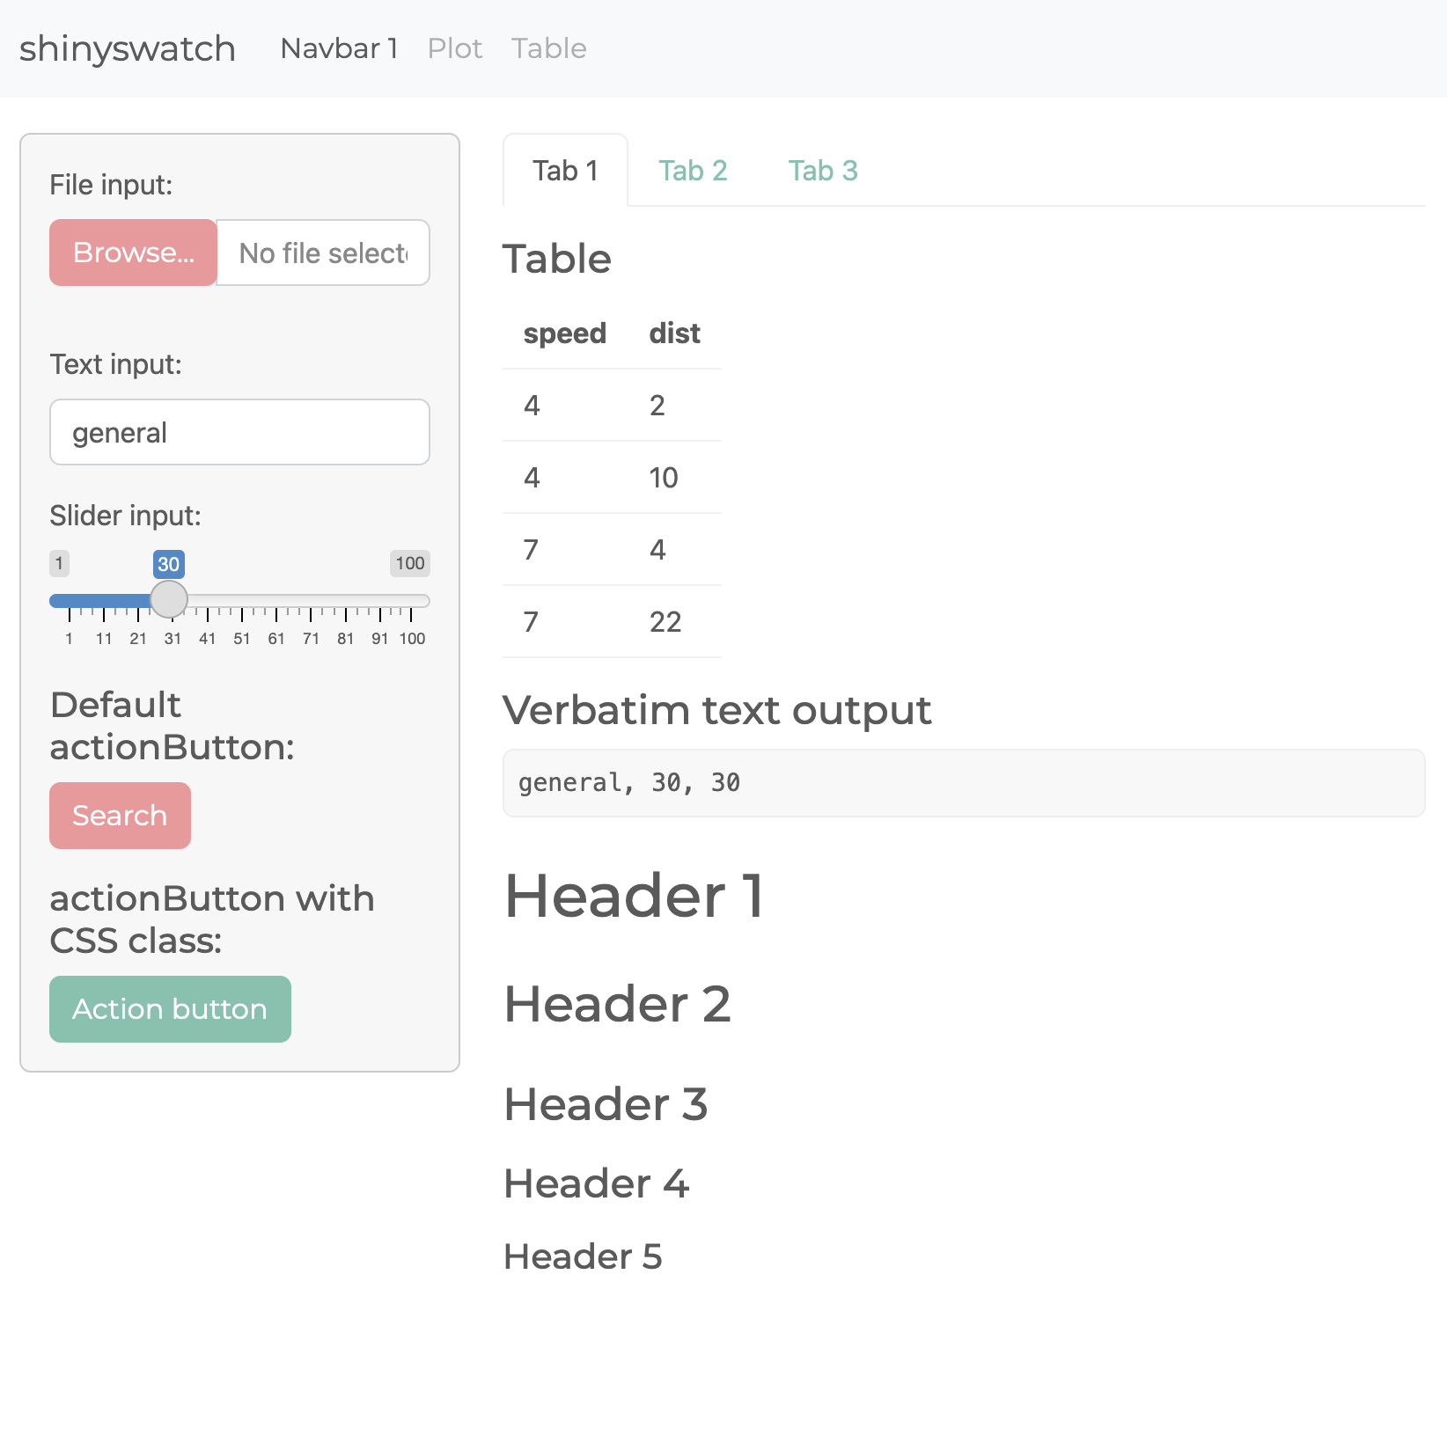1447x1450 pixels.
Task: Click the slider maximum label 100
Action: [x=409, y=563]
